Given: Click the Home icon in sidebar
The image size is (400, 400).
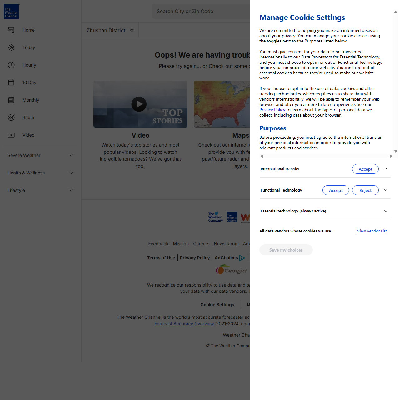Looking at the screenshot, I should click(x=11, y=30).
